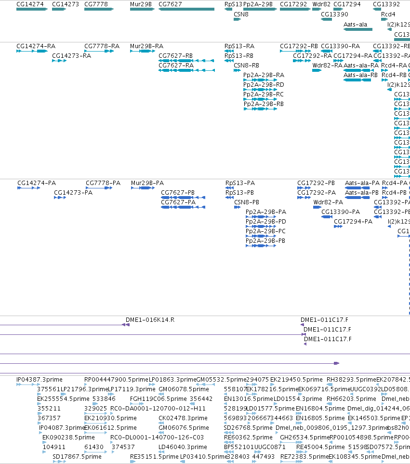Screen dimensions: 410x464
Task: Click the Pp2A-29B-PD protein label
Action: 266,221
